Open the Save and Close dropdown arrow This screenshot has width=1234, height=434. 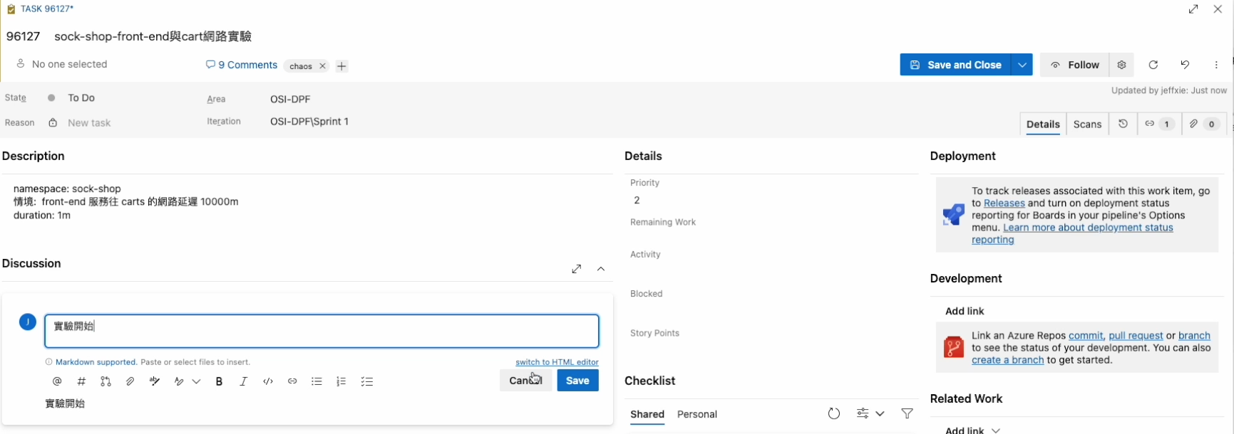1022,65
